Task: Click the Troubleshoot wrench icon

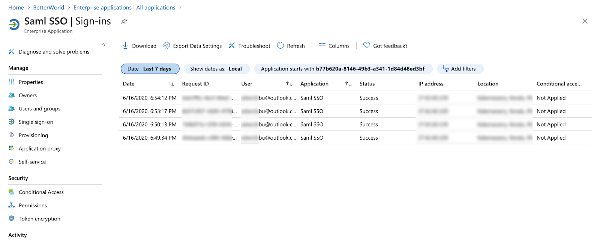Action: coord(232,46)
